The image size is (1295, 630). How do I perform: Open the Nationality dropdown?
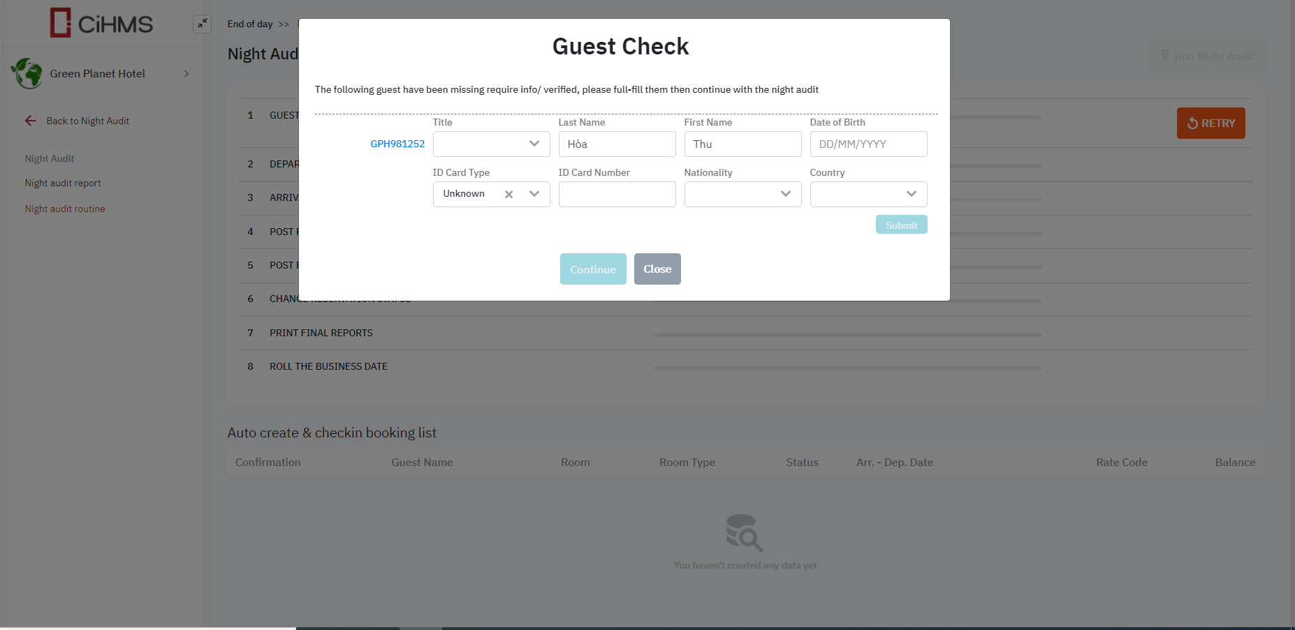point(743,195)
